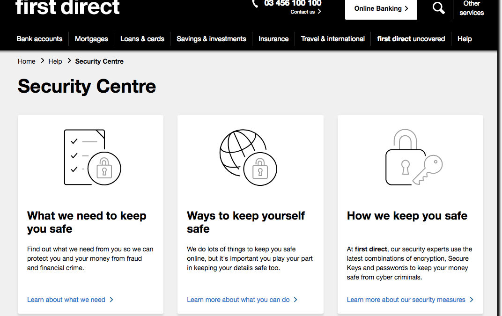
Task: Click Learn more about our security measures
Action: pos(406,300)
